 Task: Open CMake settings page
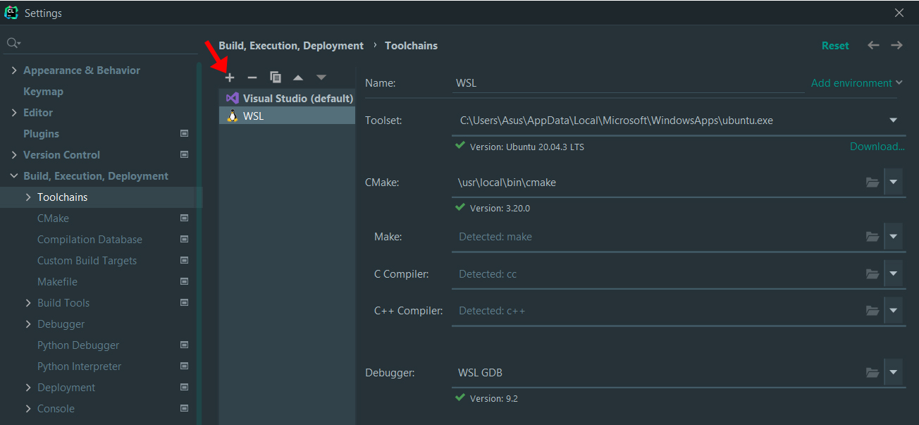click(x=53, y=218)
